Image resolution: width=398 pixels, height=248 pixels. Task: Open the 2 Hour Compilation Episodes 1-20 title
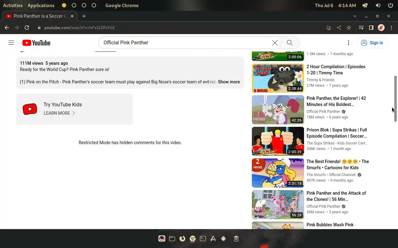[336, 70]
